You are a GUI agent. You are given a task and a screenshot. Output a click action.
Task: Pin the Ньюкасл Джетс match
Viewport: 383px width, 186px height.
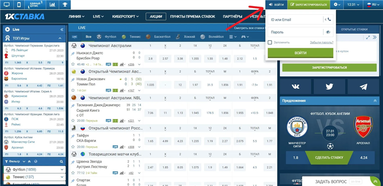(73, 53)
